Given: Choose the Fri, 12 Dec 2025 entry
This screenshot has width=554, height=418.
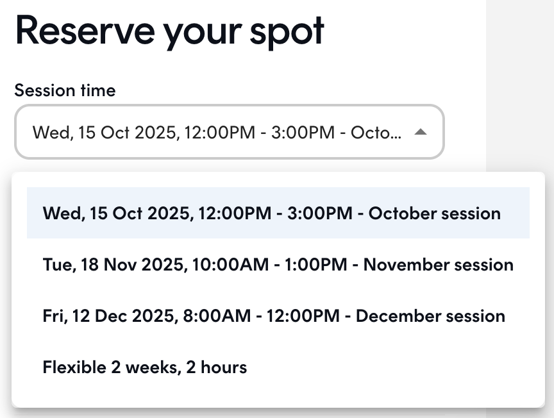Looking at the screenshot, I should click(278, 315).
